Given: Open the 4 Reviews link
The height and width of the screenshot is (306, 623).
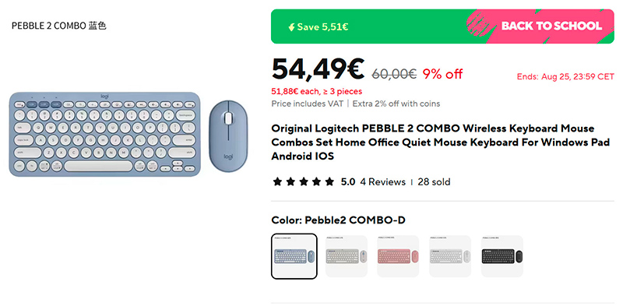Looking at the screenshot, I should 382,182.
